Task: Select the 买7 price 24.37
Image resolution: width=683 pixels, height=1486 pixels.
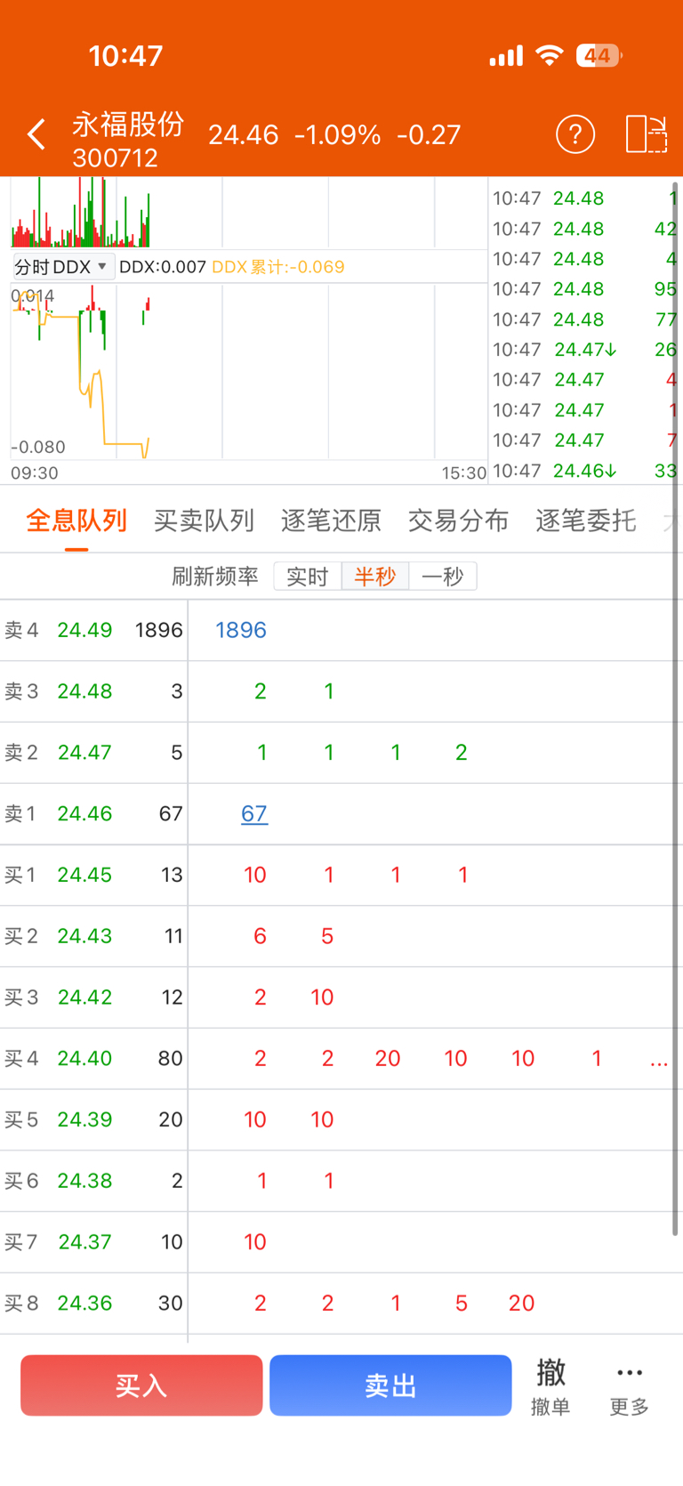Action: [x=84, y=1242]
